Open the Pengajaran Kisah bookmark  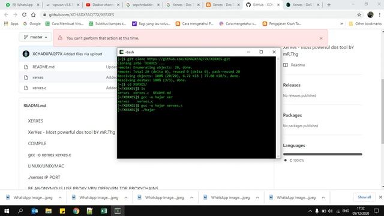282,23
